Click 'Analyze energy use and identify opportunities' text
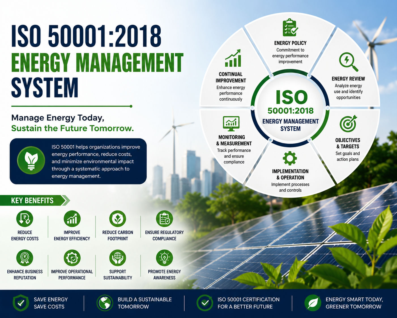Image resolution: width=397 pixels, height=318 pixels. [348, 92]
